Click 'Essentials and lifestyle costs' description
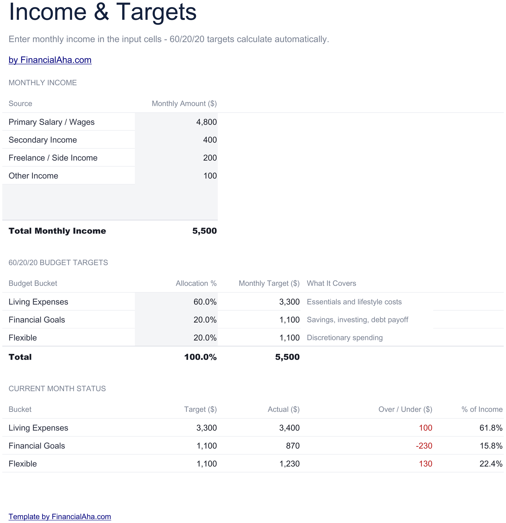 click(354, 302)
